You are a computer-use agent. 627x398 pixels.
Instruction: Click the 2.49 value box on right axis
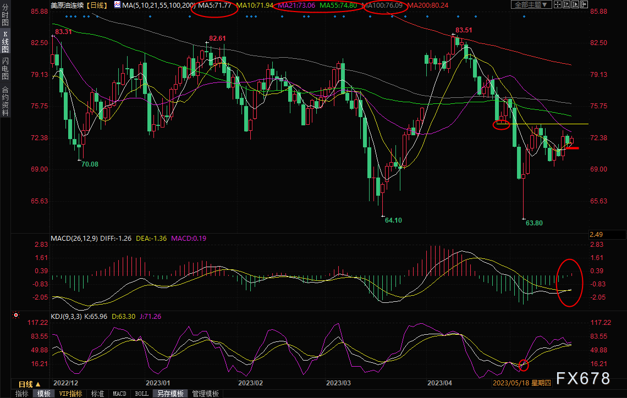607,235
